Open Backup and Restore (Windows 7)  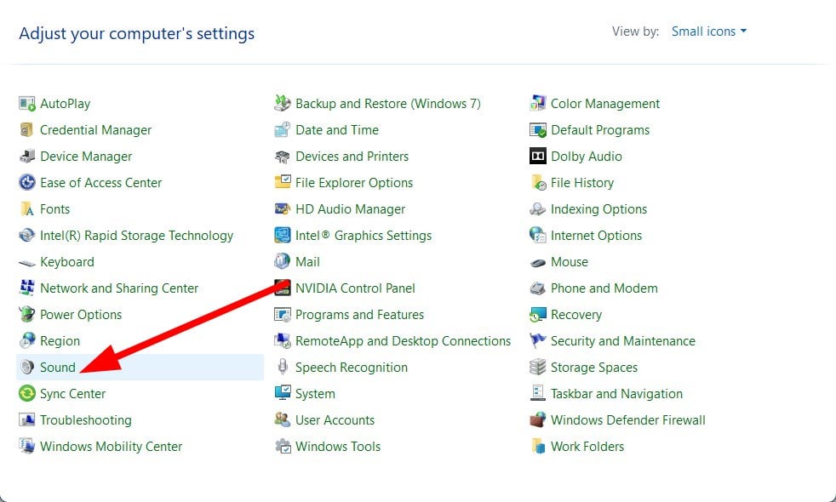[x=387, y=104]
